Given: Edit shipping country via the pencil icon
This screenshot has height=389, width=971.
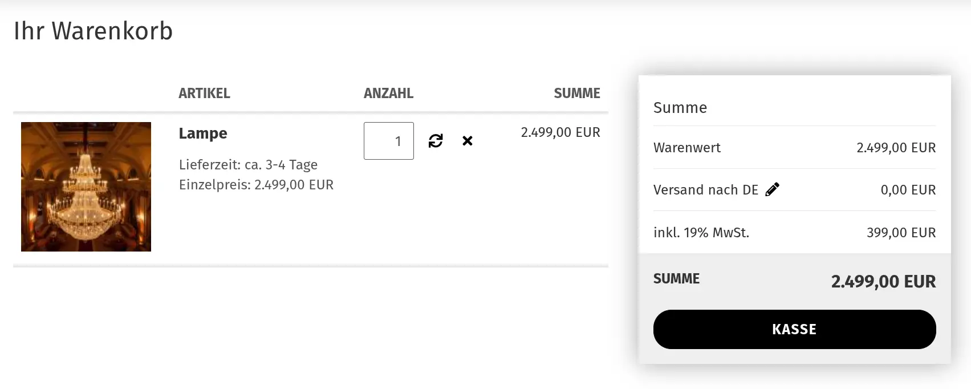Looking at the screenshot, I should pyautogui.click(x=772, y=189).
